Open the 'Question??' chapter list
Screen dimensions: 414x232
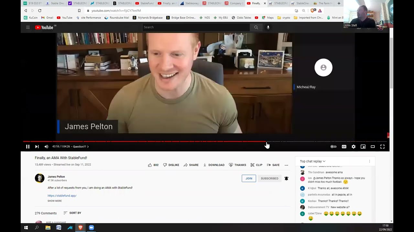tap(81, 147)
